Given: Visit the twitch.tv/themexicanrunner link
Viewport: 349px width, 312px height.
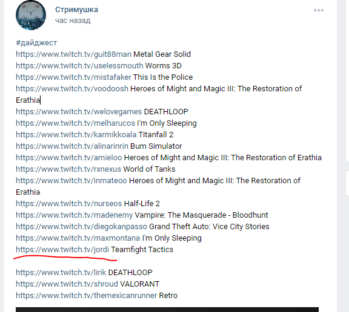Looking at the screenshot, I should [x=87, y=296].
